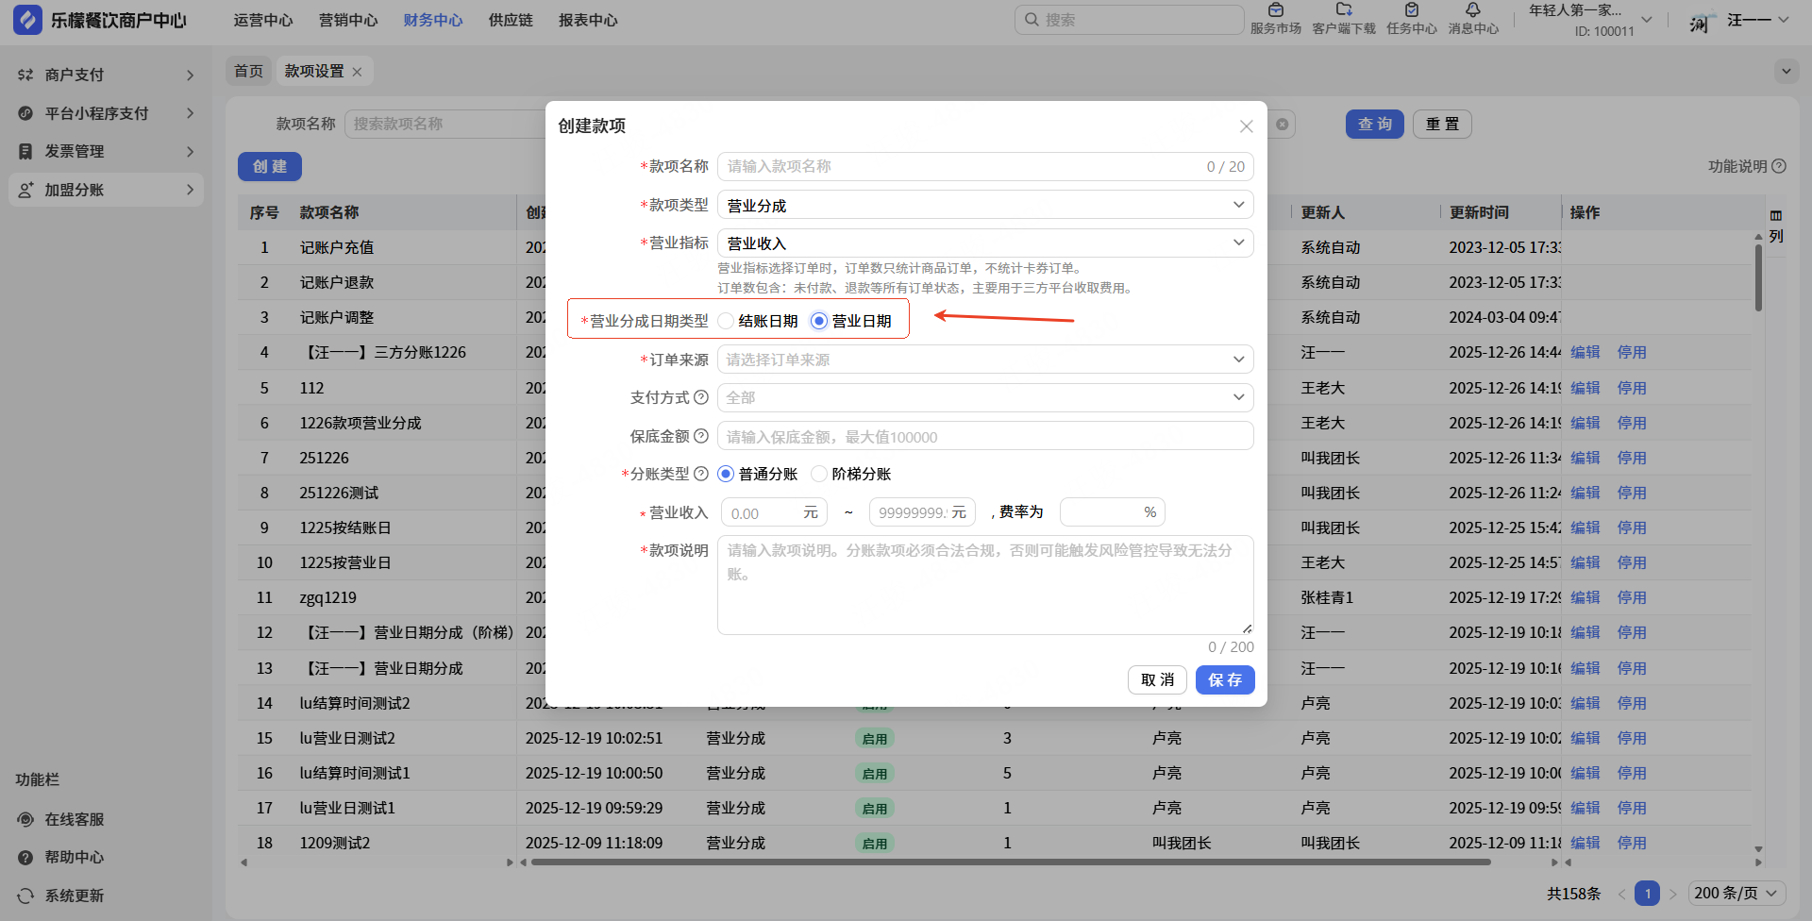This screenshot has height=921, width=1812.
Task: Select the 普通分账 radio option
Action: click(726, 474)
